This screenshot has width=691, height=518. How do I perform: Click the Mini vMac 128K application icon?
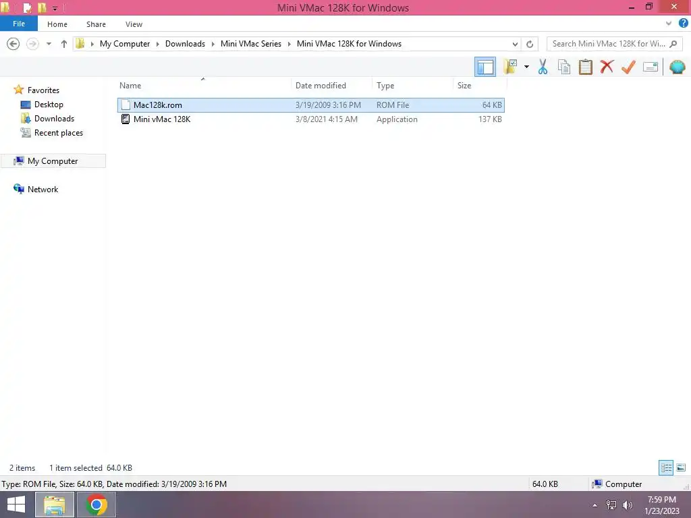[126, 119]
